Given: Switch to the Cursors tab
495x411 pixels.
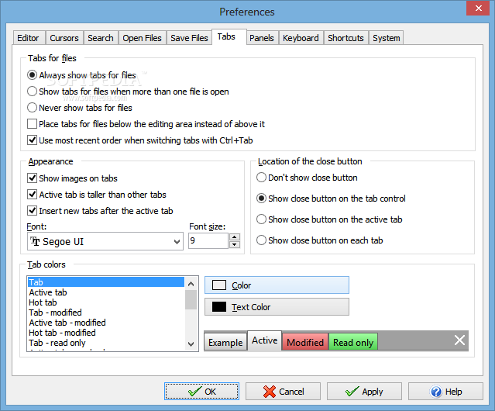Looking at the screenshot, I should pyautogui.click(x=64, y=38).
